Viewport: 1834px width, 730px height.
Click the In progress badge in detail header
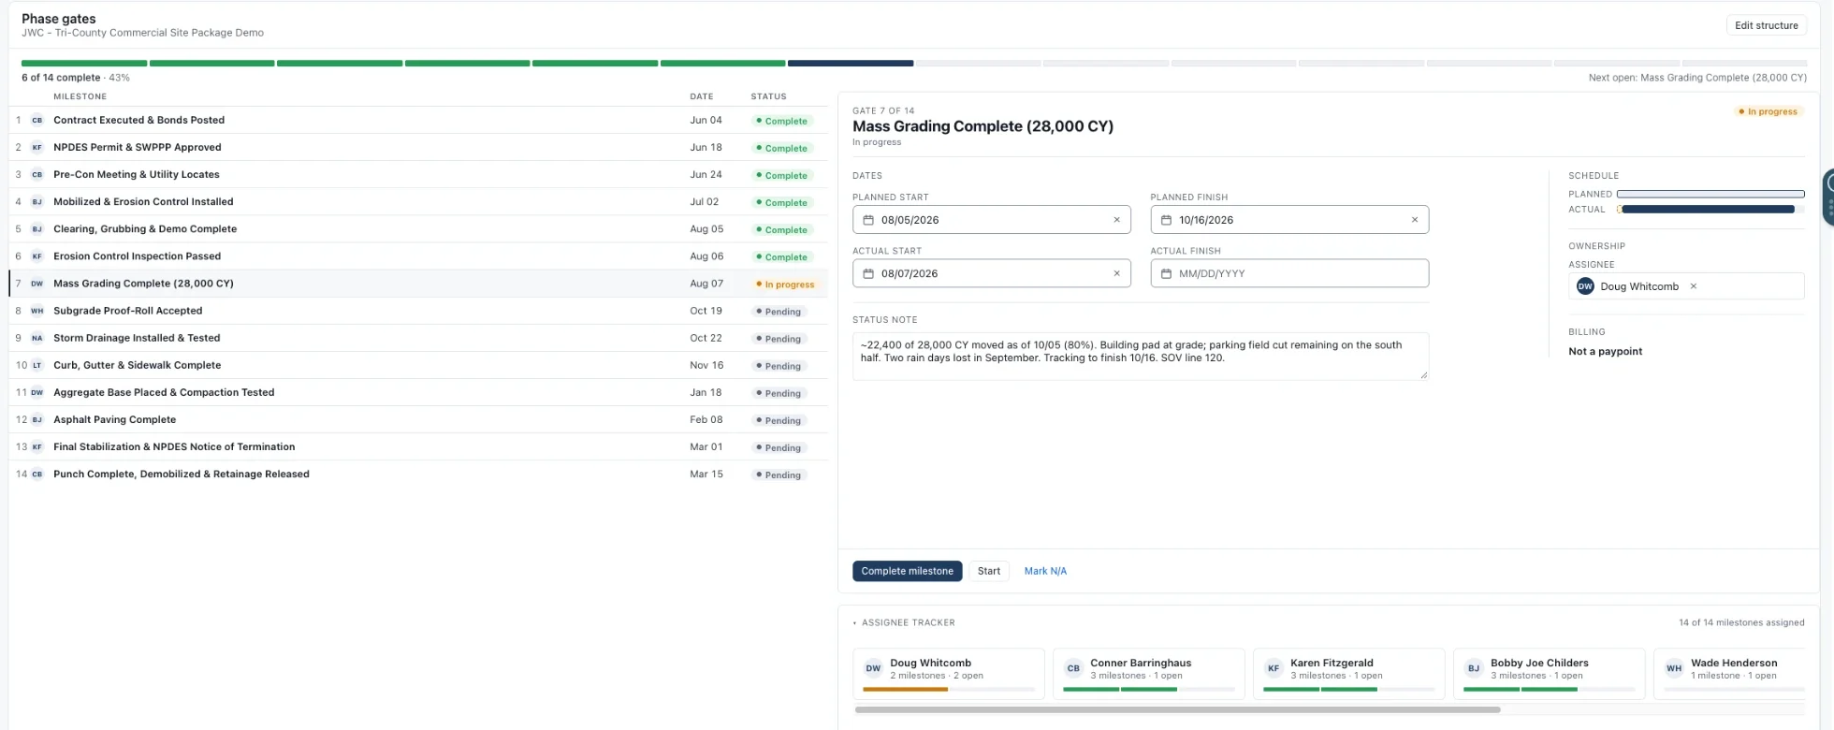click(1768, 111)
